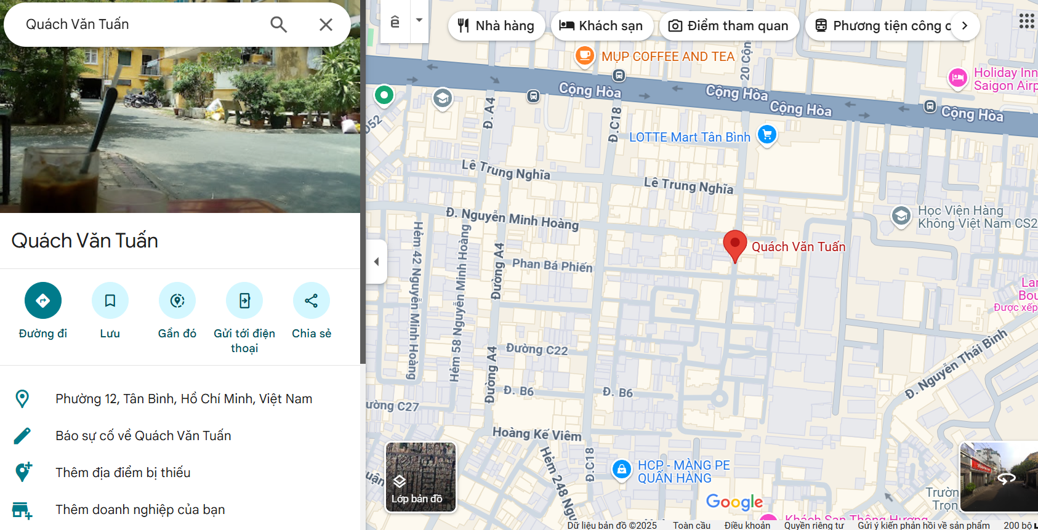Image resolution: width=1038 pixels, height=530 pixels.
Task: Share the place with the Chia sẻ icon
Action: coord(312,300)
